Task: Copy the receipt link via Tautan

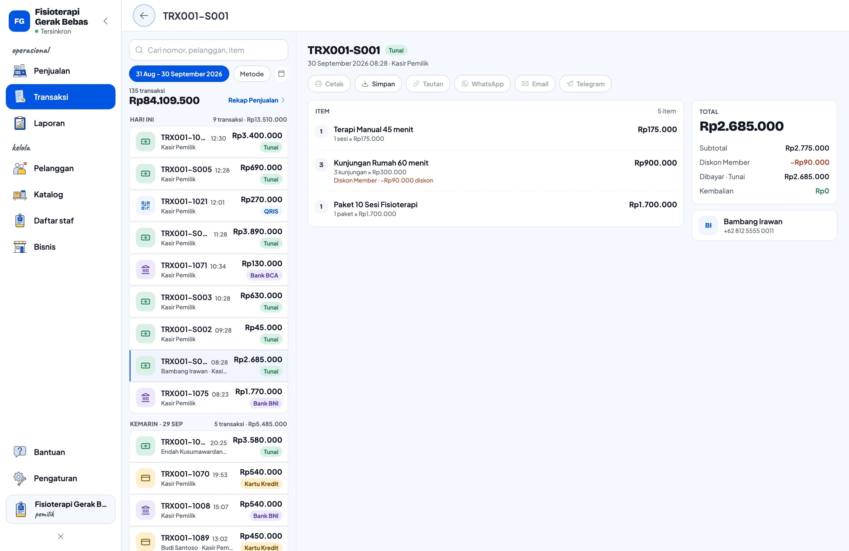Action: (428, 84)
